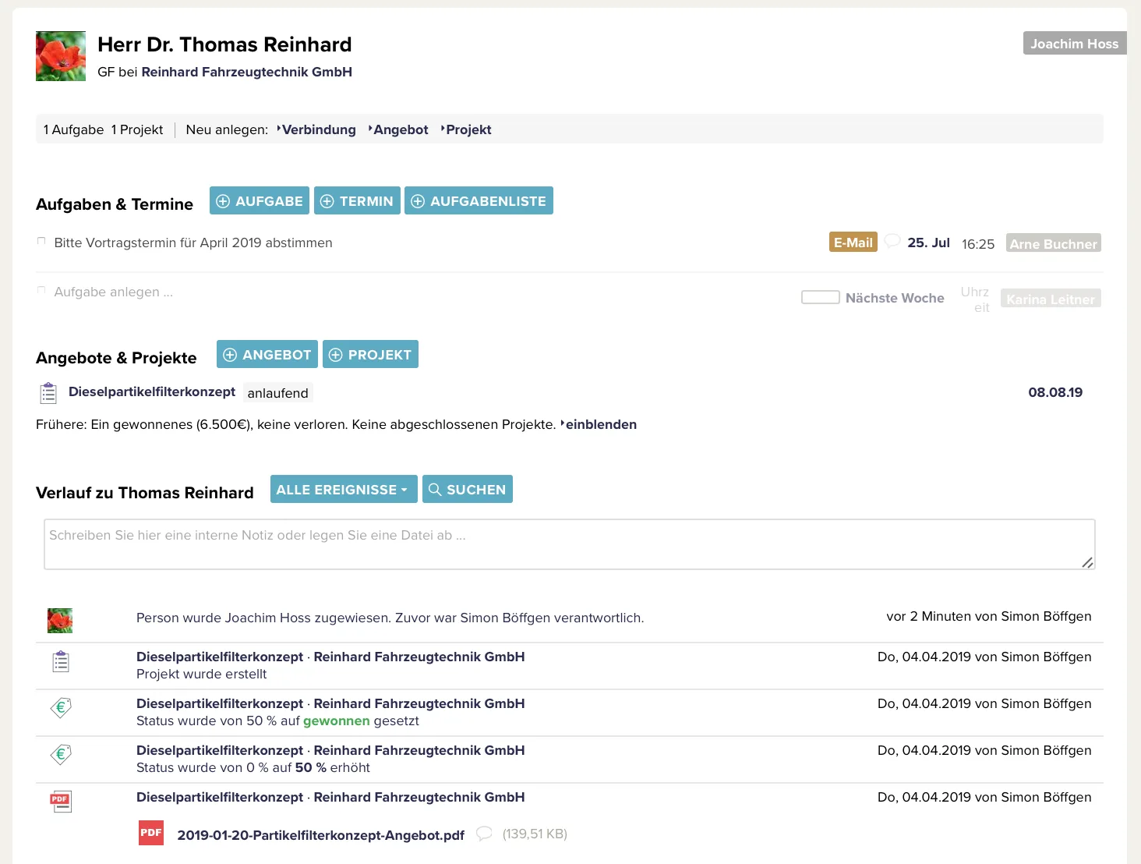Click the PROJEKT button
Image resolution: width=1141 pixels, height=864 pixels.
(370, 354)
